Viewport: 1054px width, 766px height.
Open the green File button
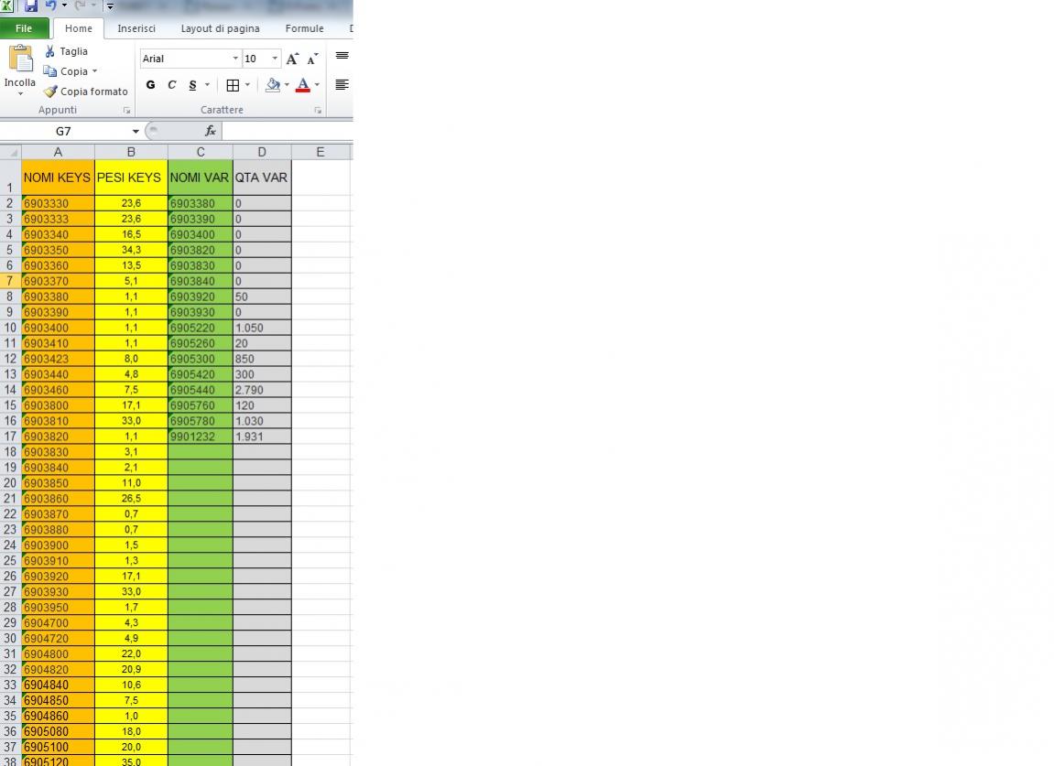tap(24, 28)
